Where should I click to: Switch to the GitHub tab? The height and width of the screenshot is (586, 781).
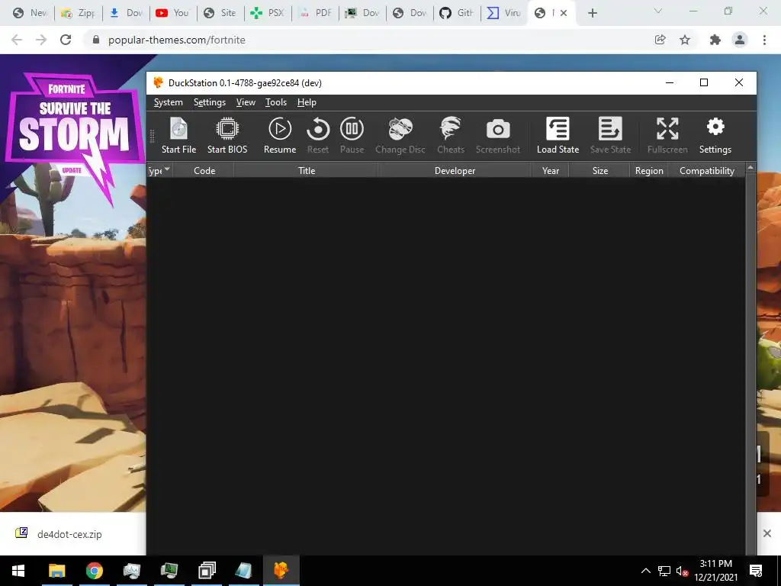pos(456,13)
